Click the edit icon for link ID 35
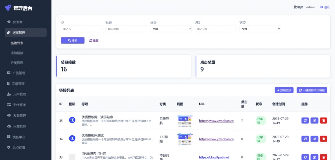335x160 pixels. [314, 121]
